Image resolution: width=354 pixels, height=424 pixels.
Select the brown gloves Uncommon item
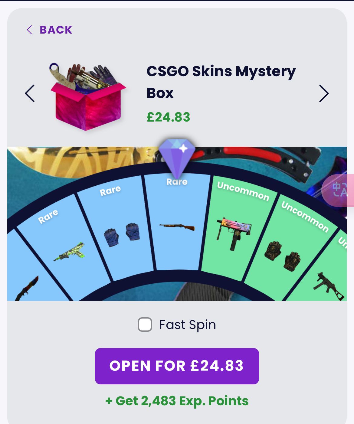[283, 256]
